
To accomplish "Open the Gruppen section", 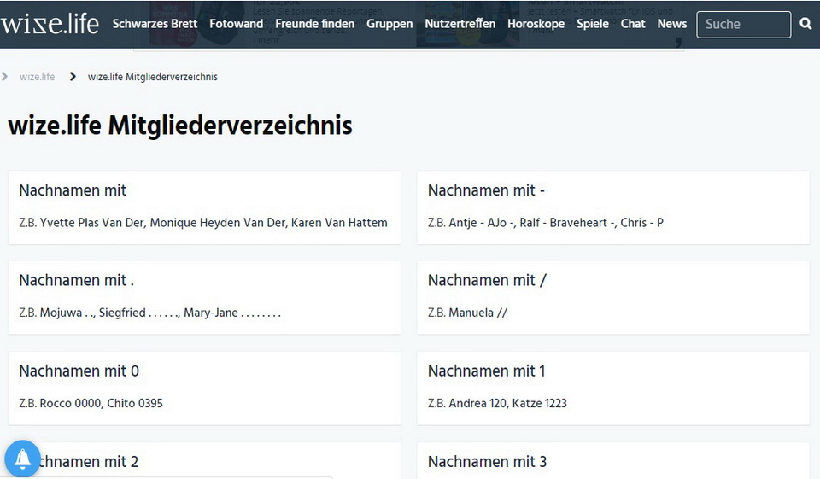I will point(389,24).
